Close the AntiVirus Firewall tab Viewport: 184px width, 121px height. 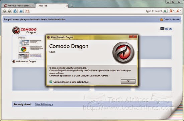coord(33,6)
